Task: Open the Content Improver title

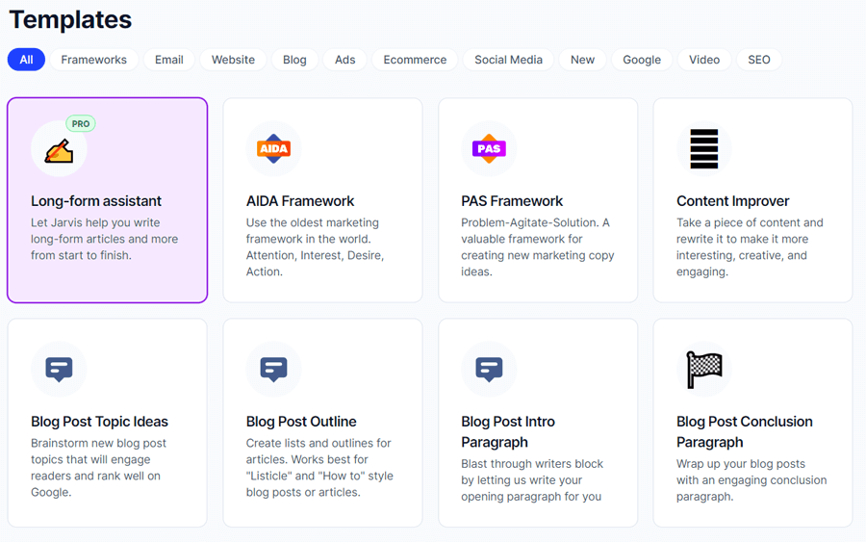Action: pos(733,201)
